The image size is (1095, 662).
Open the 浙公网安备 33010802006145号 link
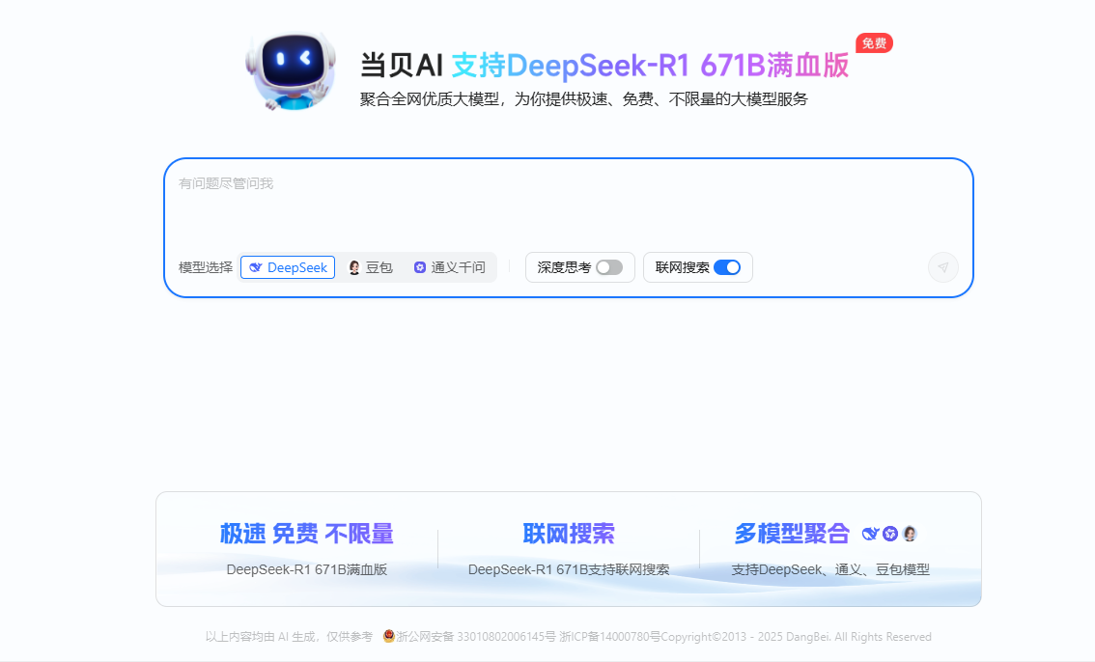476,636
